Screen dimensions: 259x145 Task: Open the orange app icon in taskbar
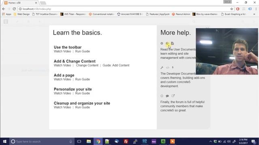click(x=172, y=141)
